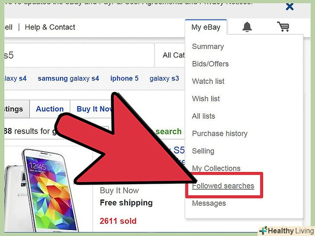Open Selling menu entry

point(203,151)
